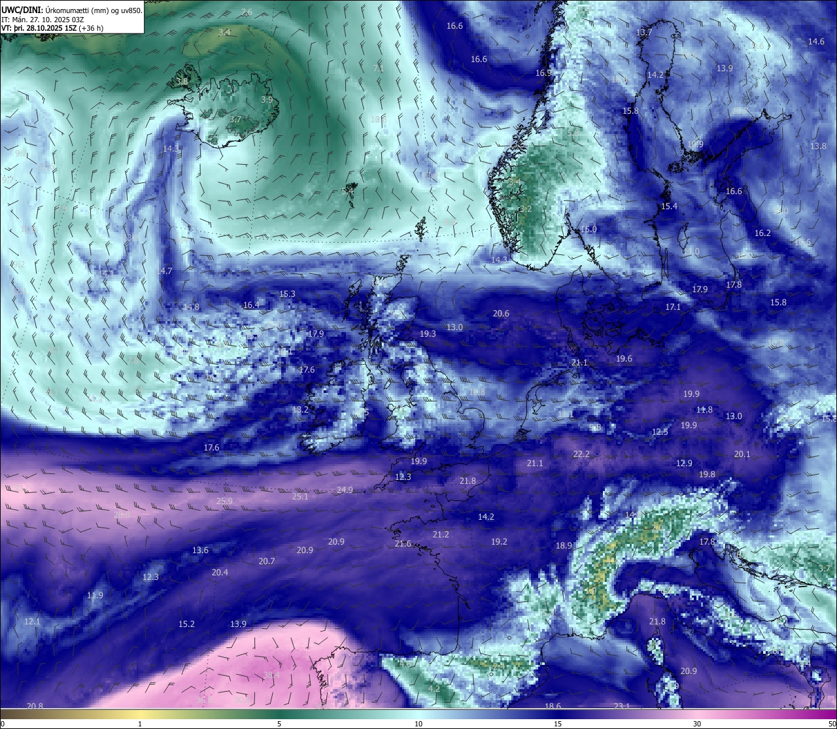Click the 19.6 value label

624,359
